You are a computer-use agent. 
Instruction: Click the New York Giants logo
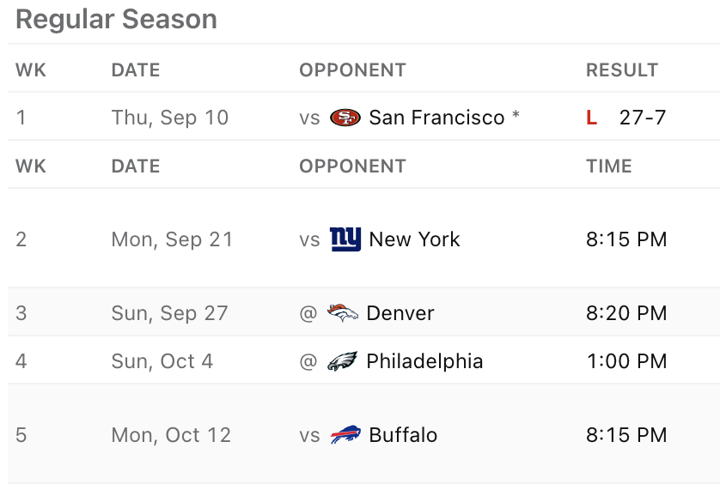(x=345, y=239)
